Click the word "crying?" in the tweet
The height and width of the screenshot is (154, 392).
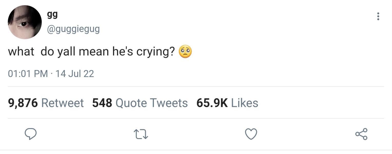pyautogui.click(x=156, y=52)
